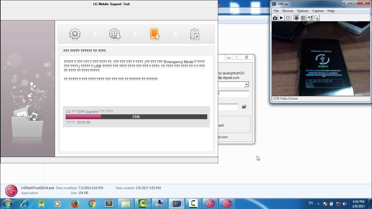Open Windows Explorer taskbar icon
The image size is (372, 209).
[x=126, y=204]
